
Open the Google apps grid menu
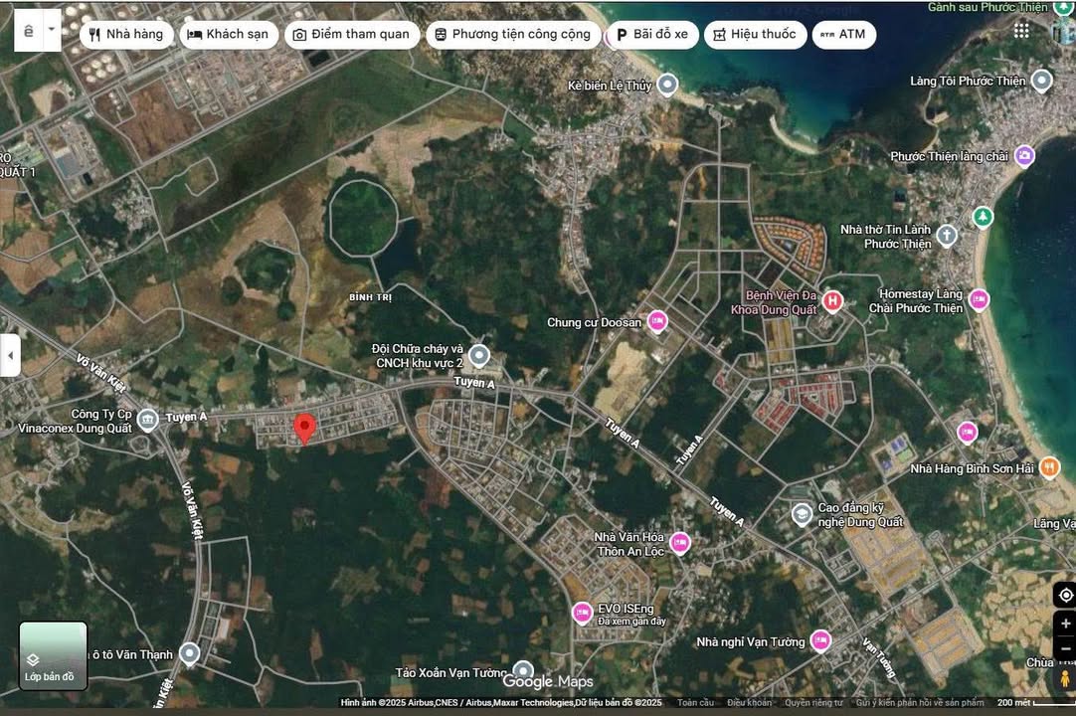(x=1022, y=31)
